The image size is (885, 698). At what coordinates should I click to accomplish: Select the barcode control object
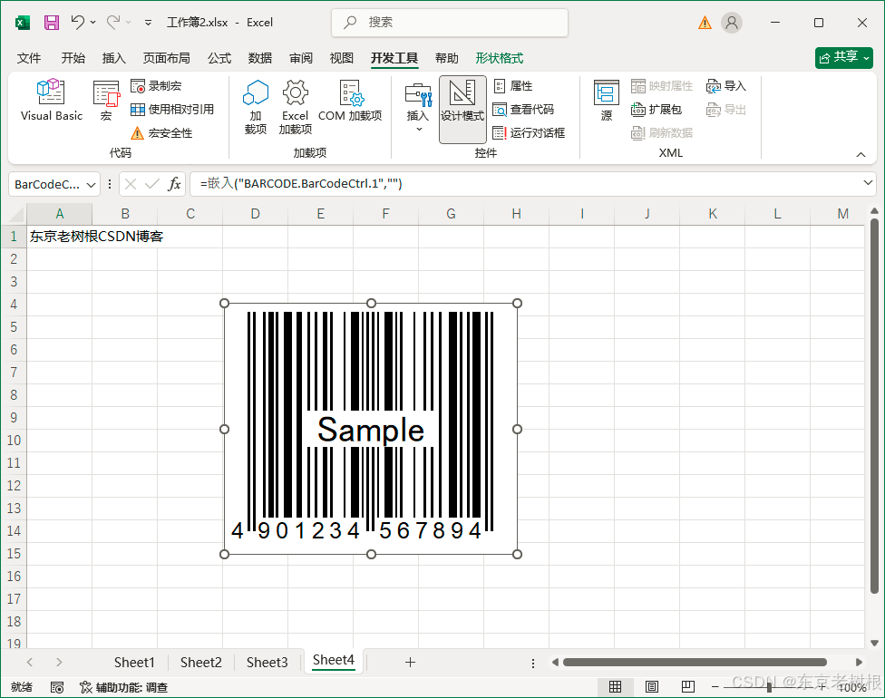371,429
